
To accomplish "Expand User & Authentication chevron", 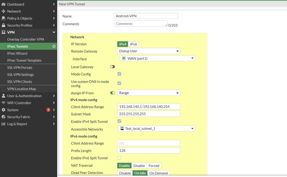I will [x=54, y=96].
